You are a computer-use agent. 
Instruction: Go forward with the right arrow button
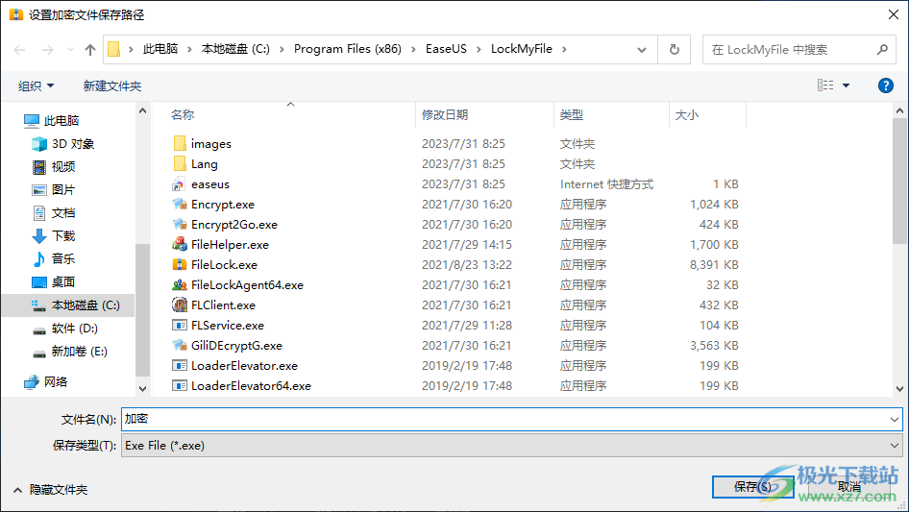pyautogui.click(x=47, y=50)
